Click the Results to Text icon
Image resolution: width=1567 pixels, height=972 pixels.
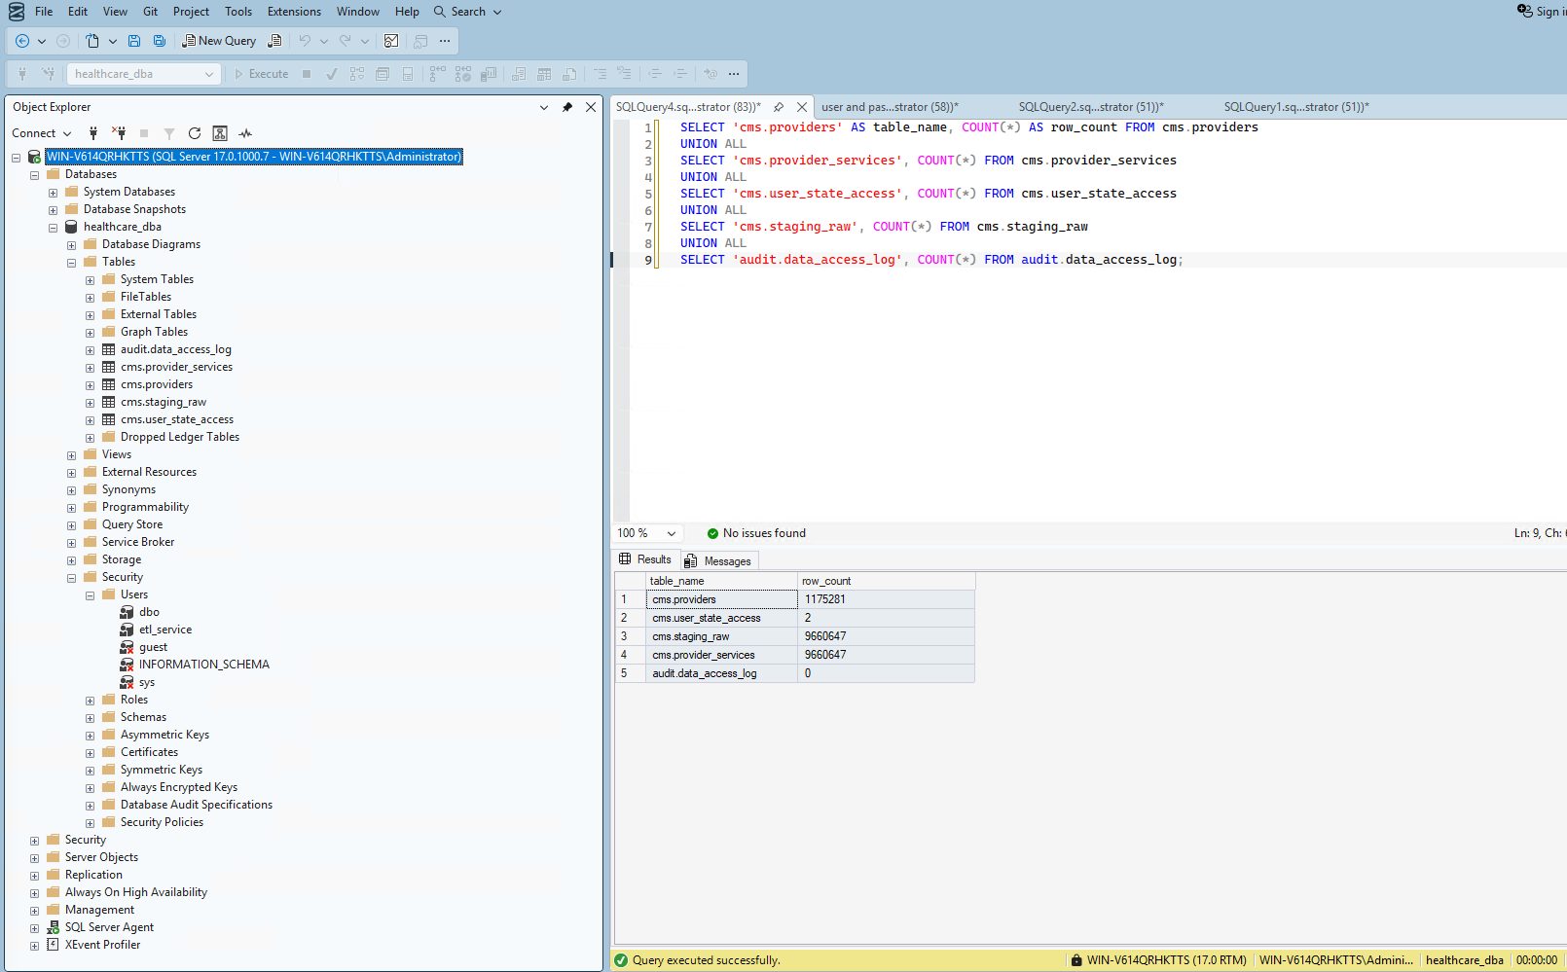[x=519, y=74]
